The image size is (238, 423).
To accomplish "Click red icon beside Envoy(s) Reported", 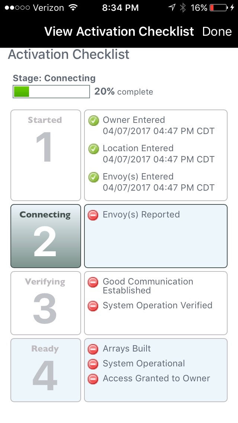I will 93,215.
